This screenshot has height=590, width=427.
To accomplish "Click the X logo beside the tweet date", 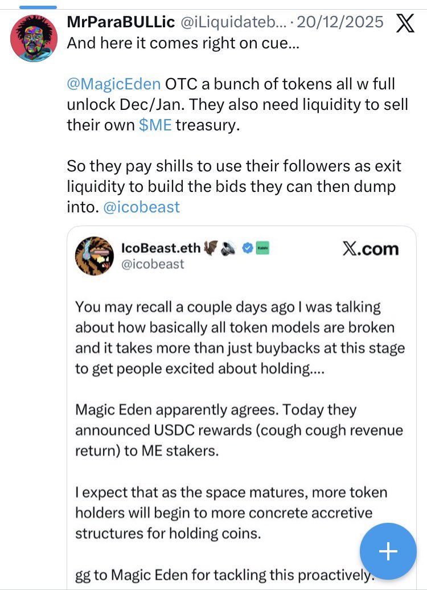I will pyautogui.click(x=404, y=23).
